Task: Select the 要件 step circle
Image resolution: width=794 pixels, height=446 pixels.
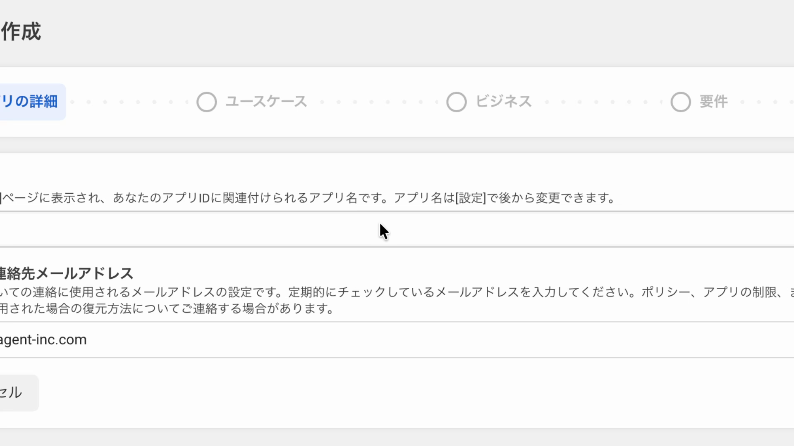Action: (681, 102)
